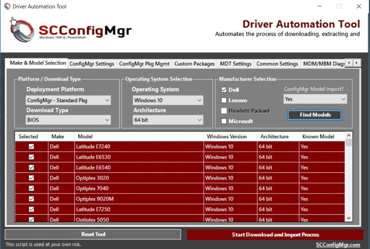The height and width of the screenshot is (249, 370).
Task: Select the Latitude E7240 model cell
Action: 139,146
